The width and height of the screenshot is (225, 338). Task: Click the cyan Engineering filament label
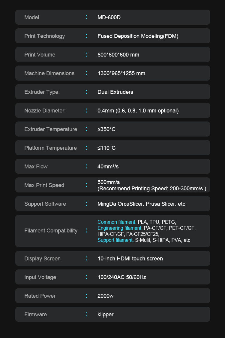tap(120, 228)
